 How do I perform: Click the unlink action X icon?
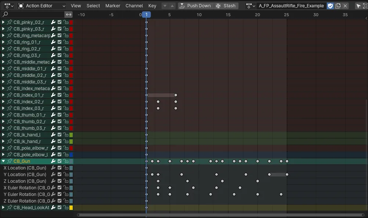point(345,6)
